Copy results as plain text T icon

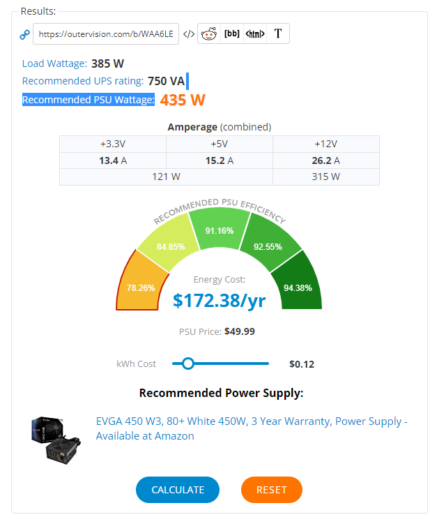pos(278,33)
